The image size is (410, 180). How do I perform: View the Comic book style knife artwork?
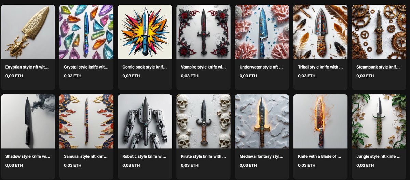(145, 32)
